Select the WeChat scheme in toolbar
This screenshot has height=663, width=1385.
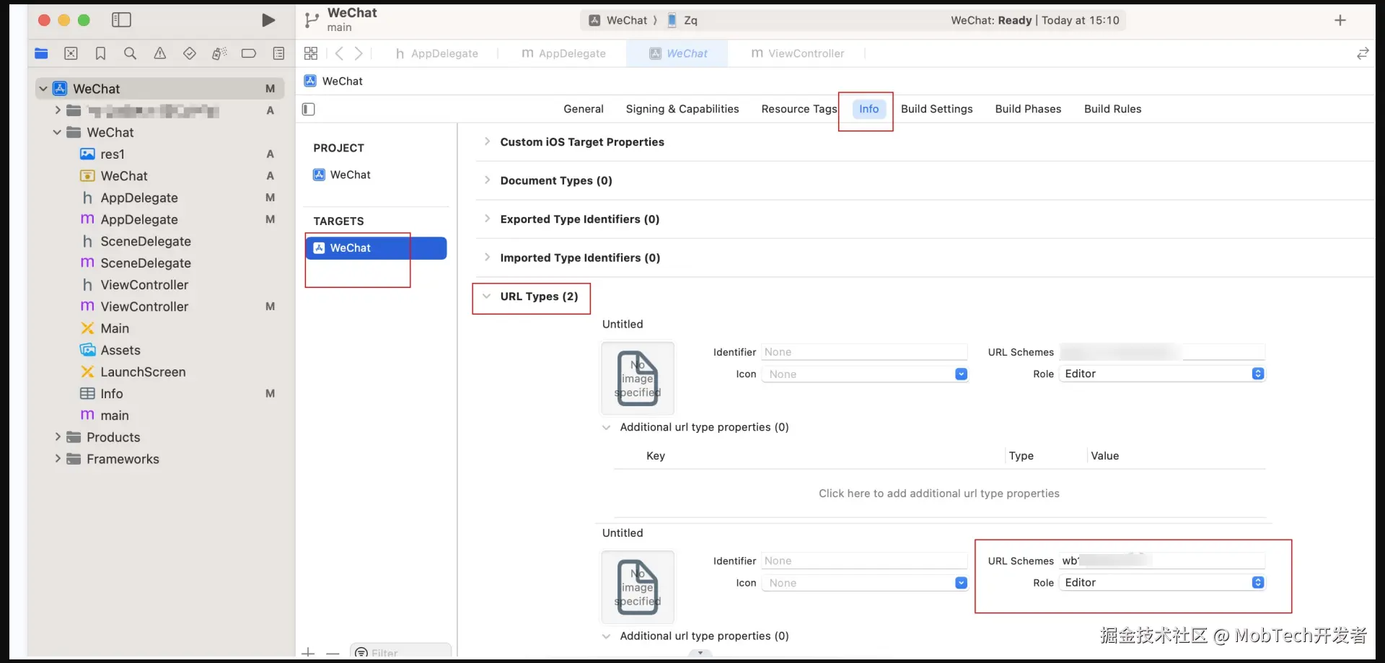point(618,20)
